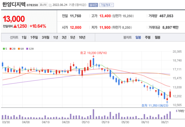Click the 최고 19,200 (05/16) marker
Viewport: 185px width, 127px height.
click(x=93, y=53)
